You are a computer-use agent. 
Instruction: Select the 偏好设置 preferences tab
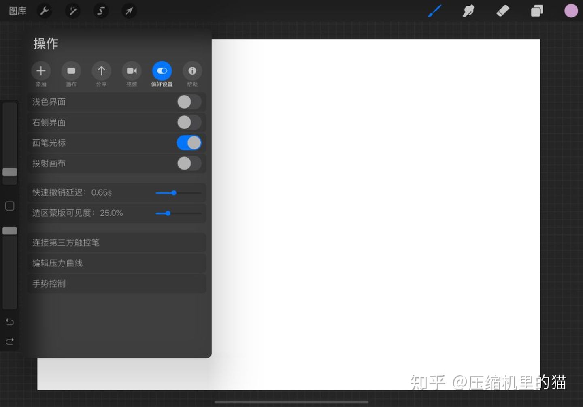click(162, 75)
